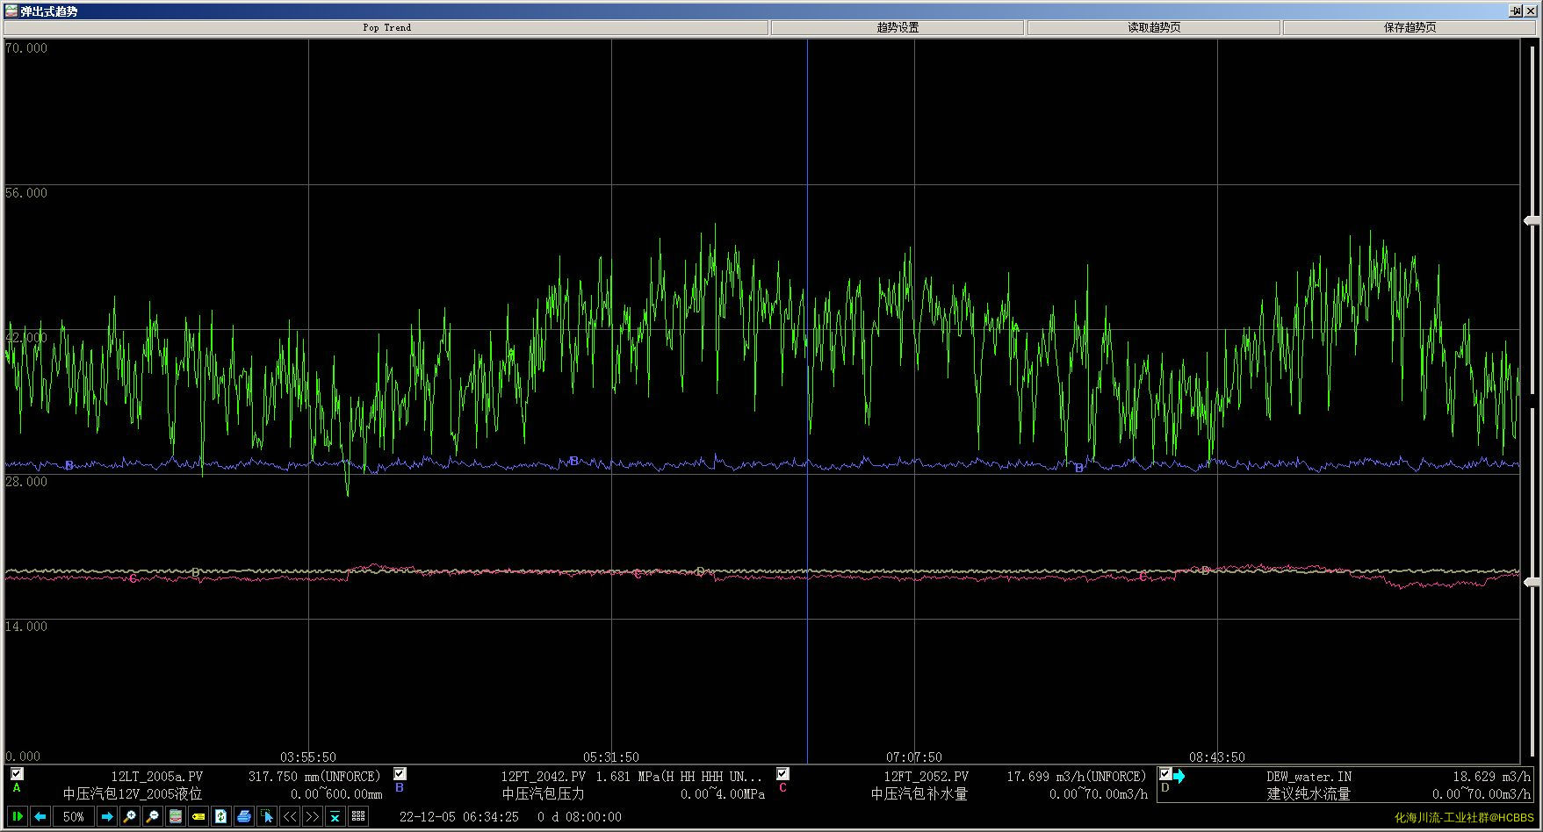The width and height of the screenshot is (1543, 832).
Task: Click value 317.750 mm(UNFORCE)
Action: (x=314, y=777)
